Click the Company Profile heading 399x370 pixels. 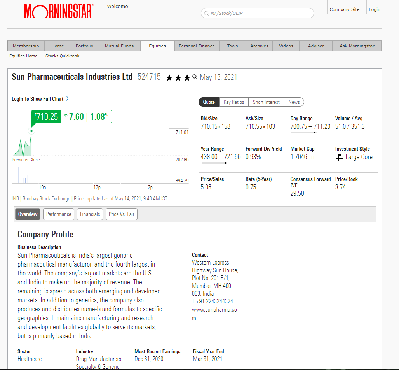click(x=45, y=235)
